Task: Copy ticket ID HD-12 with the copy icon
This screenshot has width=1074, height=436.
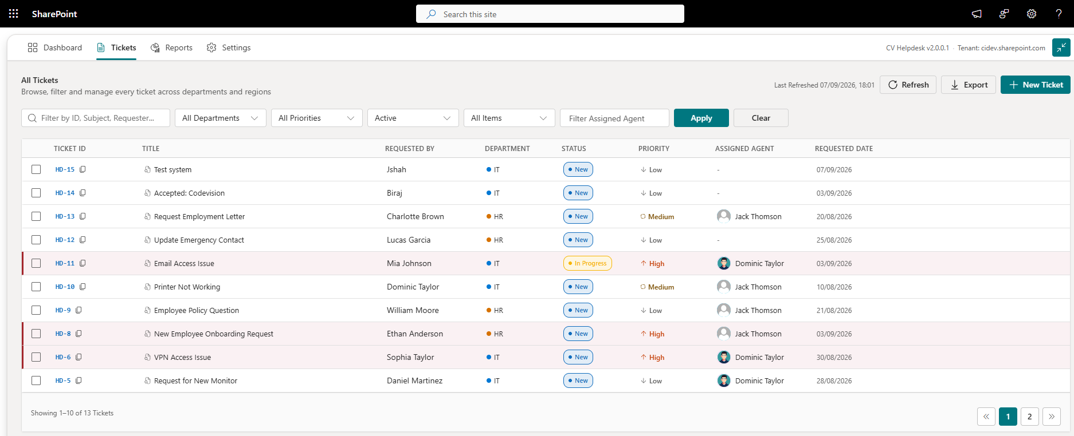Action: tap(83, 240)
